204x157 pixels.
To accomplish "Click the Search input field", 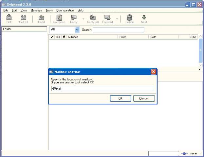I will (119, 30).
